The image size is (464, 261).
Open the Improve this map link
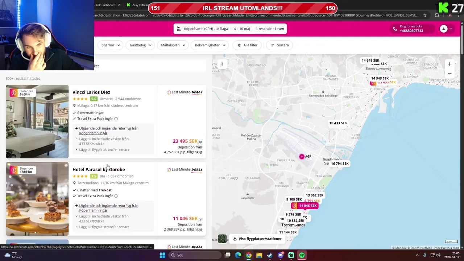[x=446, y=248]
